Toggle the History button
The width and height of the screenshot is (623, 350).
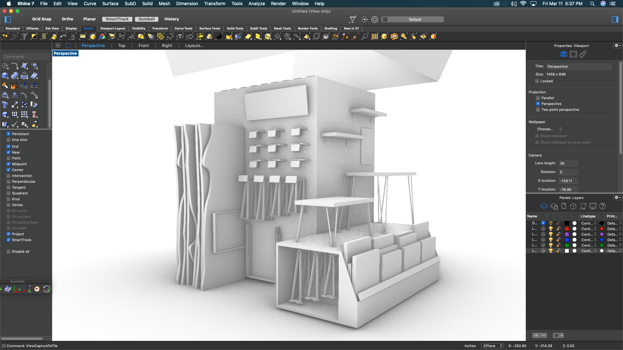click(172, 19)
